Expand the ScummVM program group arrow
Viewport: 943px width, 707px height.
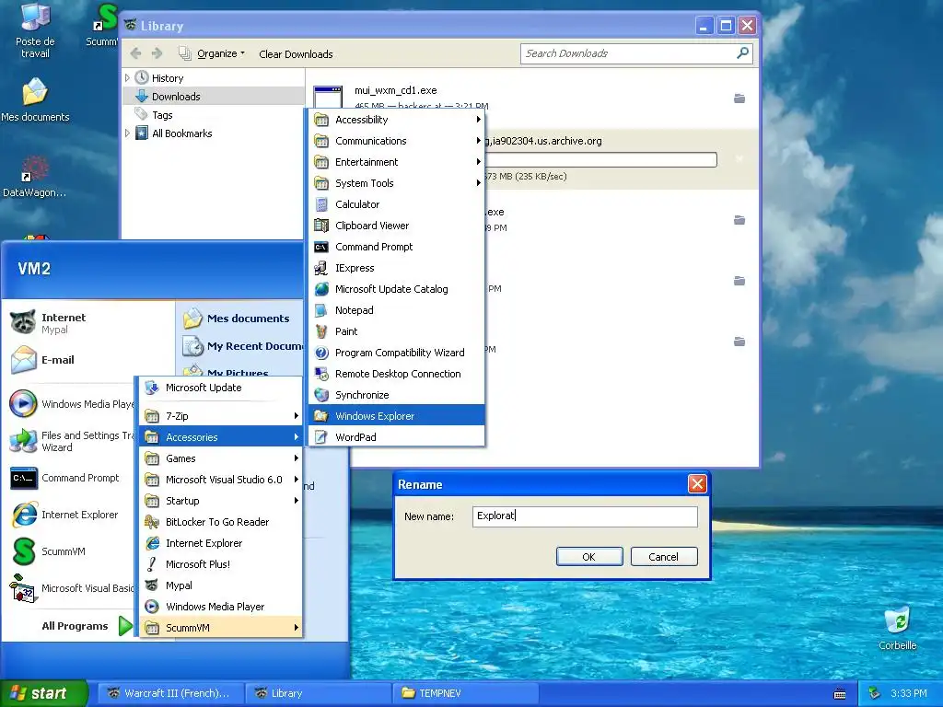click(296, 628)
